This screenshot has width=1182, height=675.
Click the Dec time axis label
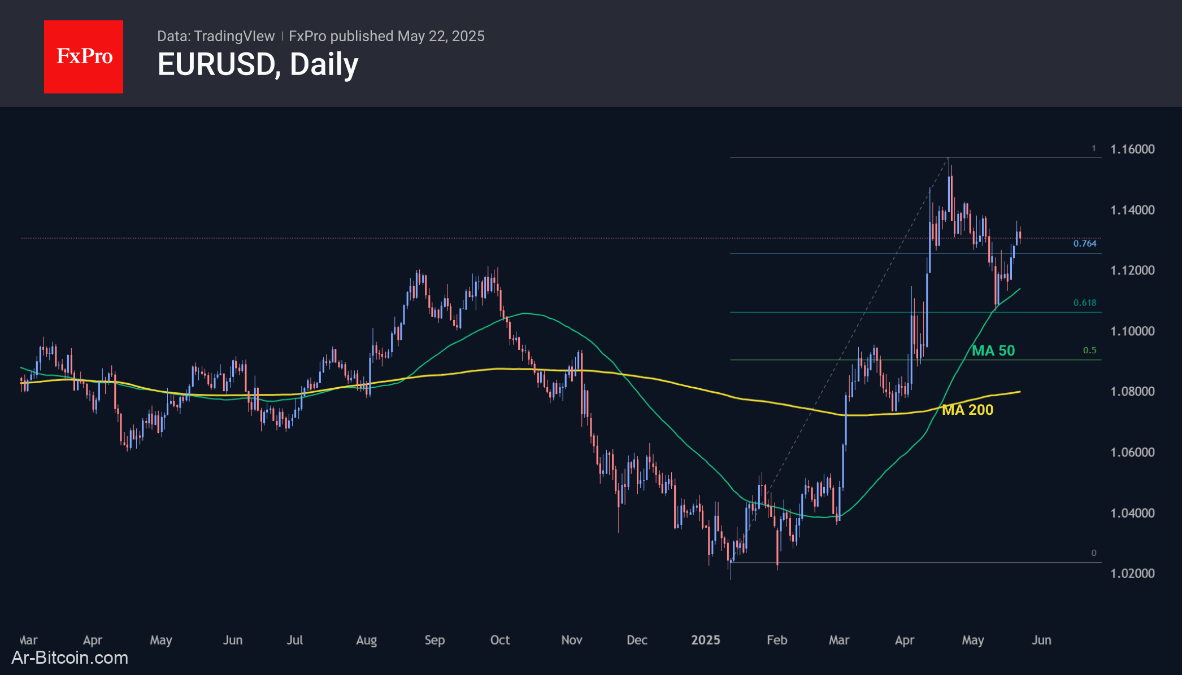point(637,640)
